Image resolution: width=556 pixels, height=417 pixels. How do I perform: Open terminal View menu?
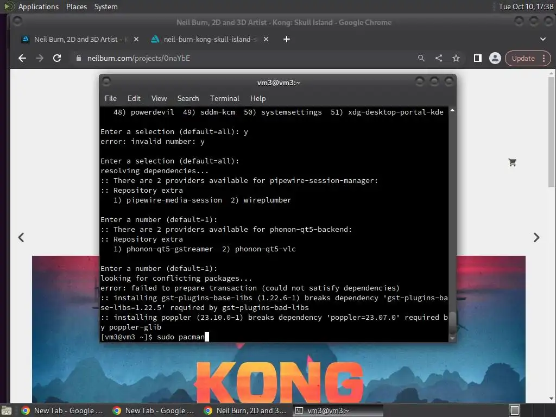tap(159, 99)
